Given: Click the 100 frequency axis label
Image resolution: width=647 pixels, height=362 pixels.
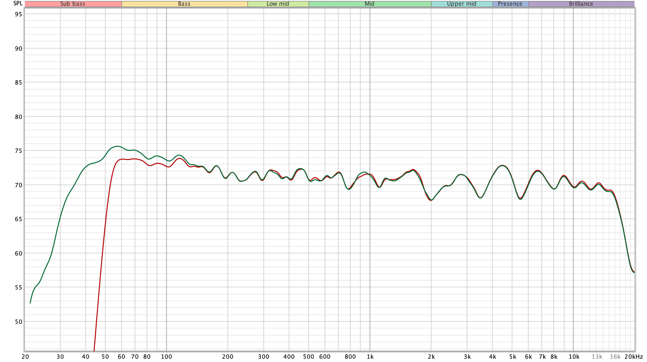Looking at the screenshot, I should click(167, 357).
